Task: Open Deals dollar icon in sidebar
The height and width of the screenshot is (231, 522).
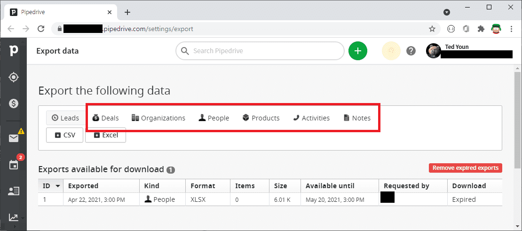Action: click(13, 104)
